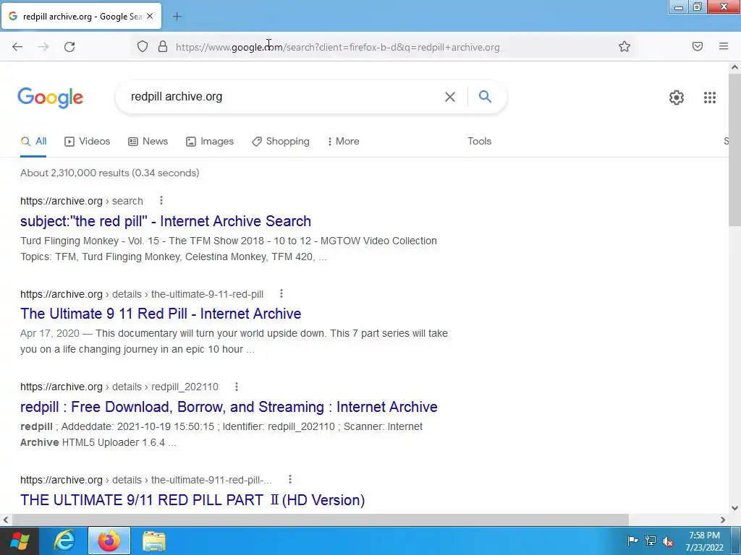Click the Firefox taskbar icon

(109, 541)
